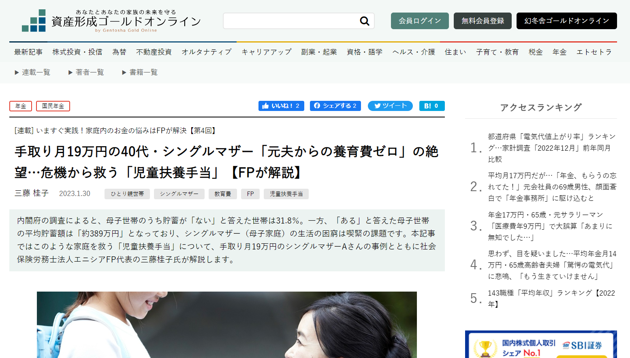Open ranking 5 article 143職種「平均年収」ランキング

[x=552, y=298]
